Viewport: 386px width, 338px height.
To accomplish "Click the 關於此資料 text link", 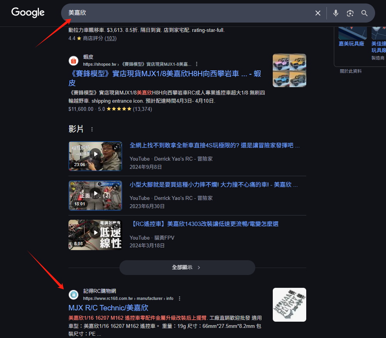I will click(351, 71).
